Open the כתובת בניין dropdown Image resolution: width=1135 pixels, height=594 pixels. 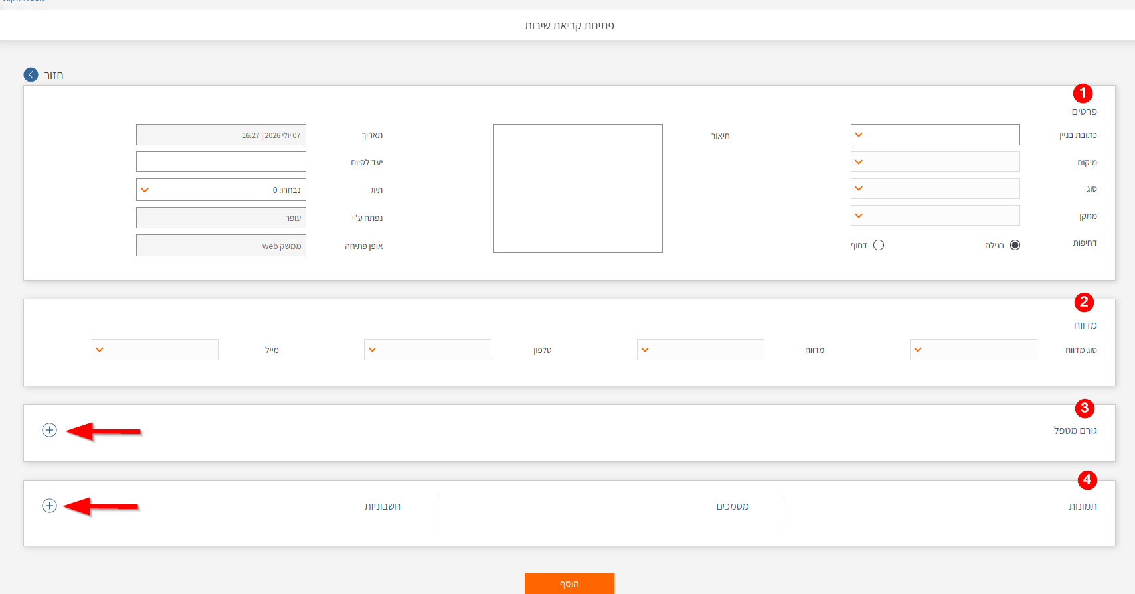[x=935, y=135]
